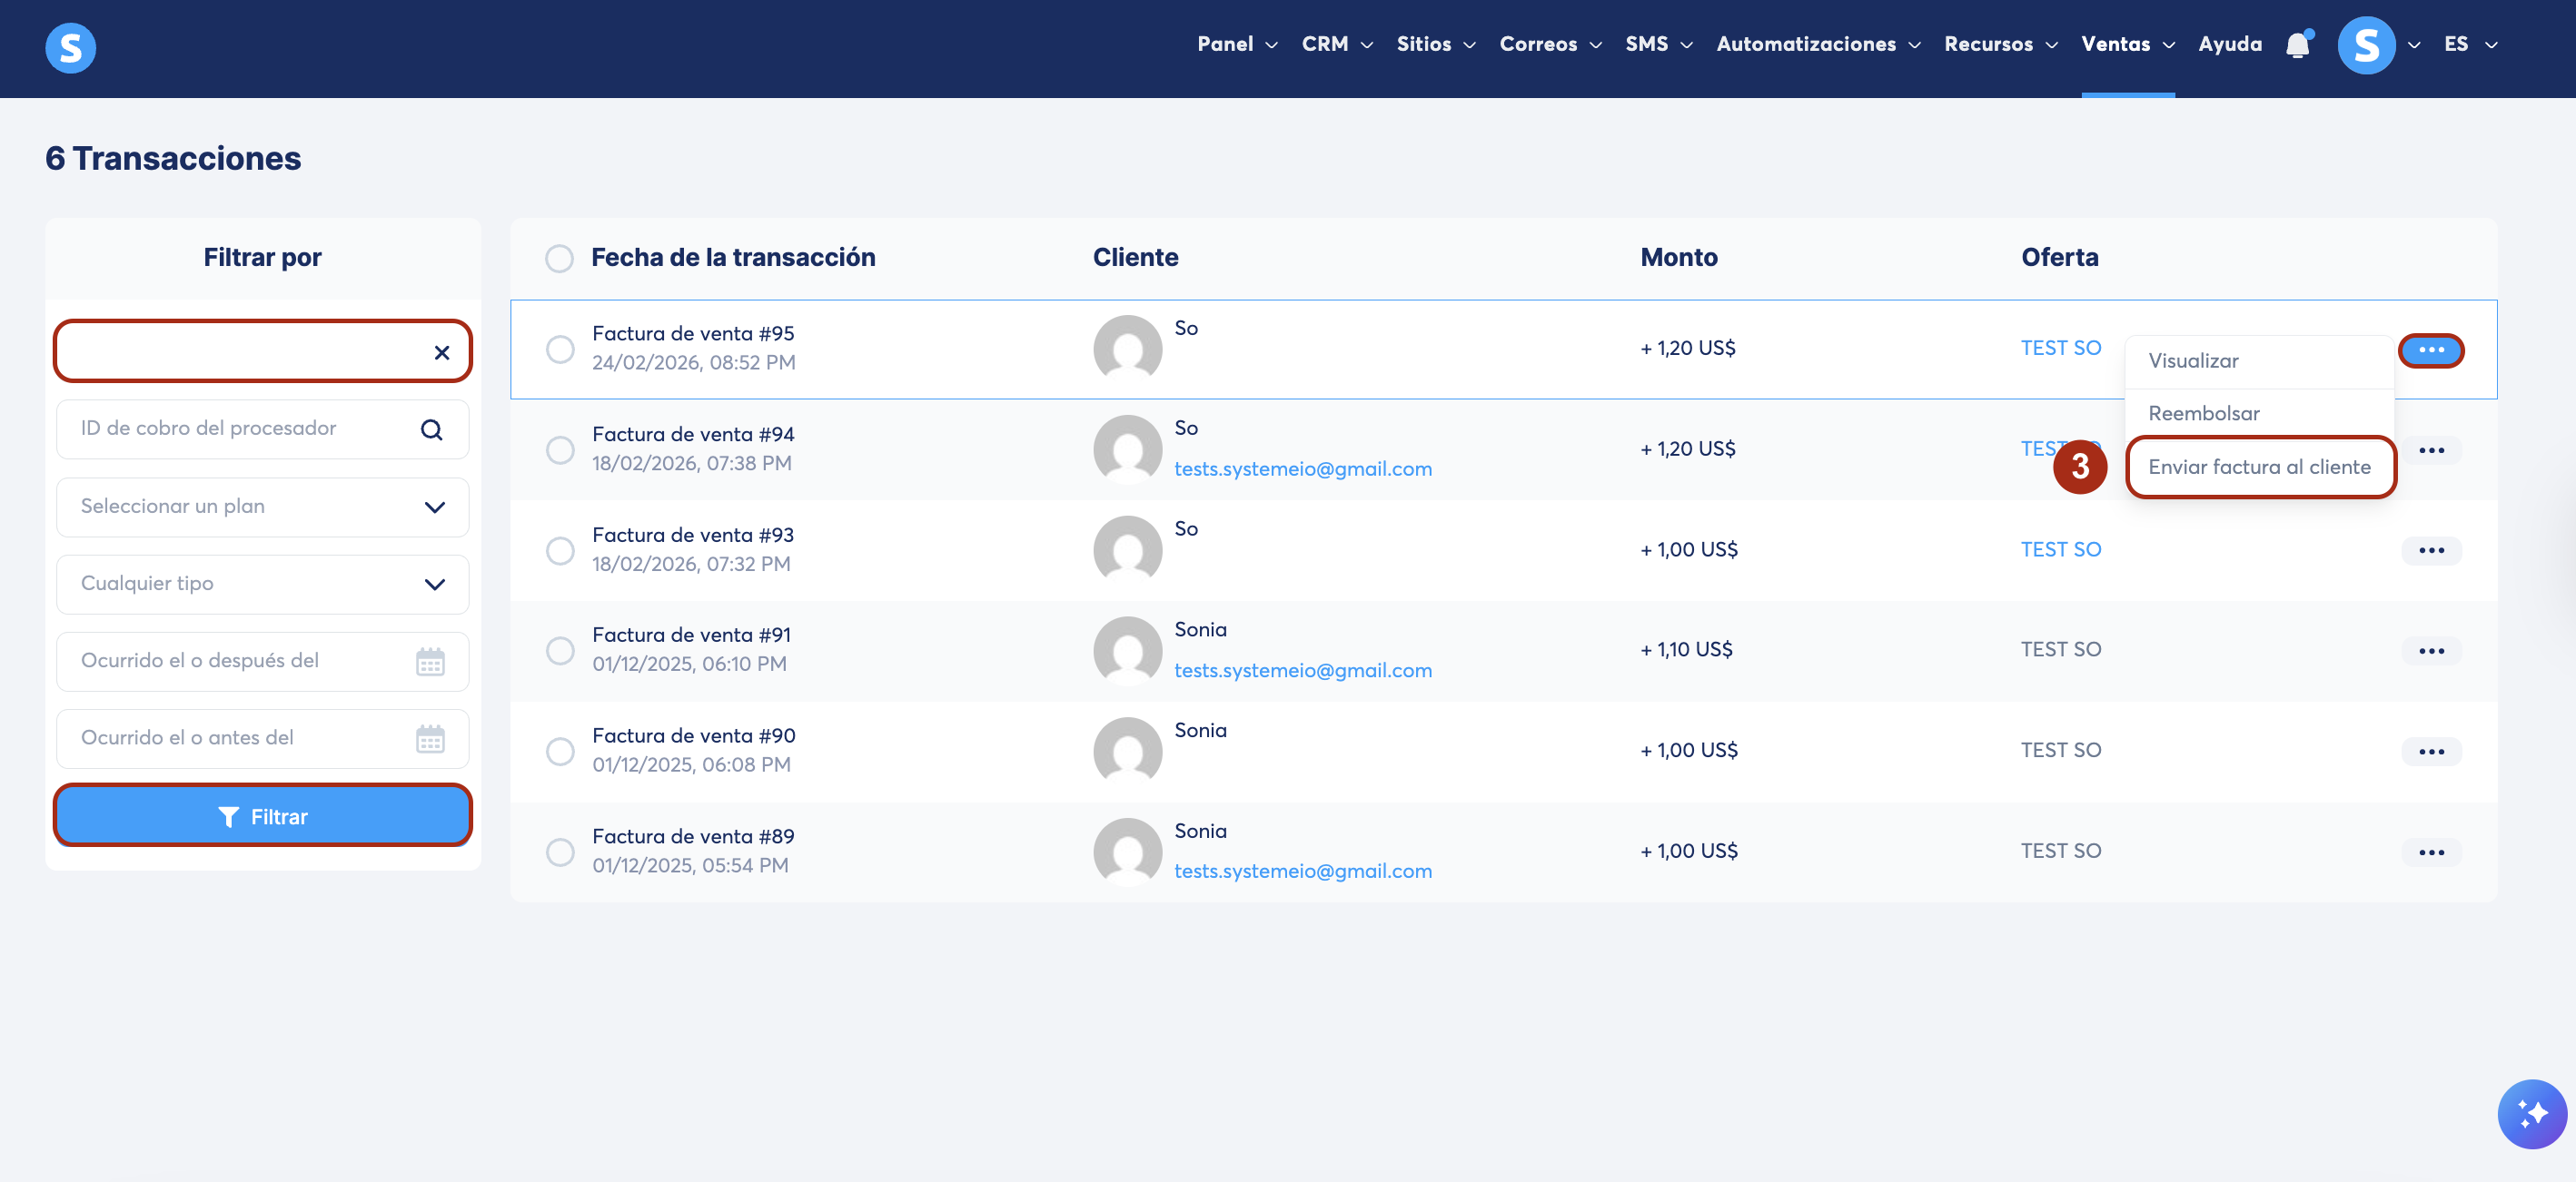Click TEST SO offer link for invoice #93
This screenshot has width=2576, height=1182.
(2060, 549)
